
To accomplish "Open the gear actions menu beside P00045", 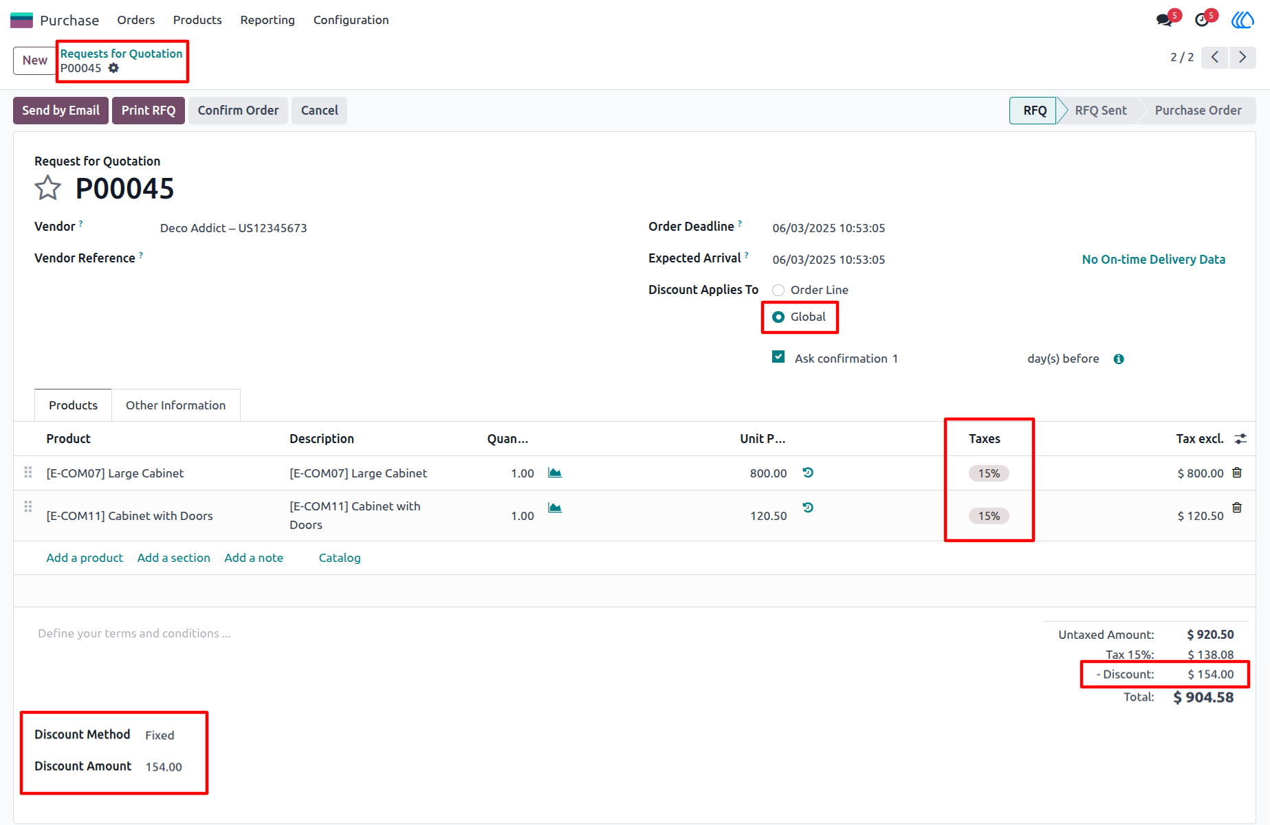I will (x=113, y=68).
